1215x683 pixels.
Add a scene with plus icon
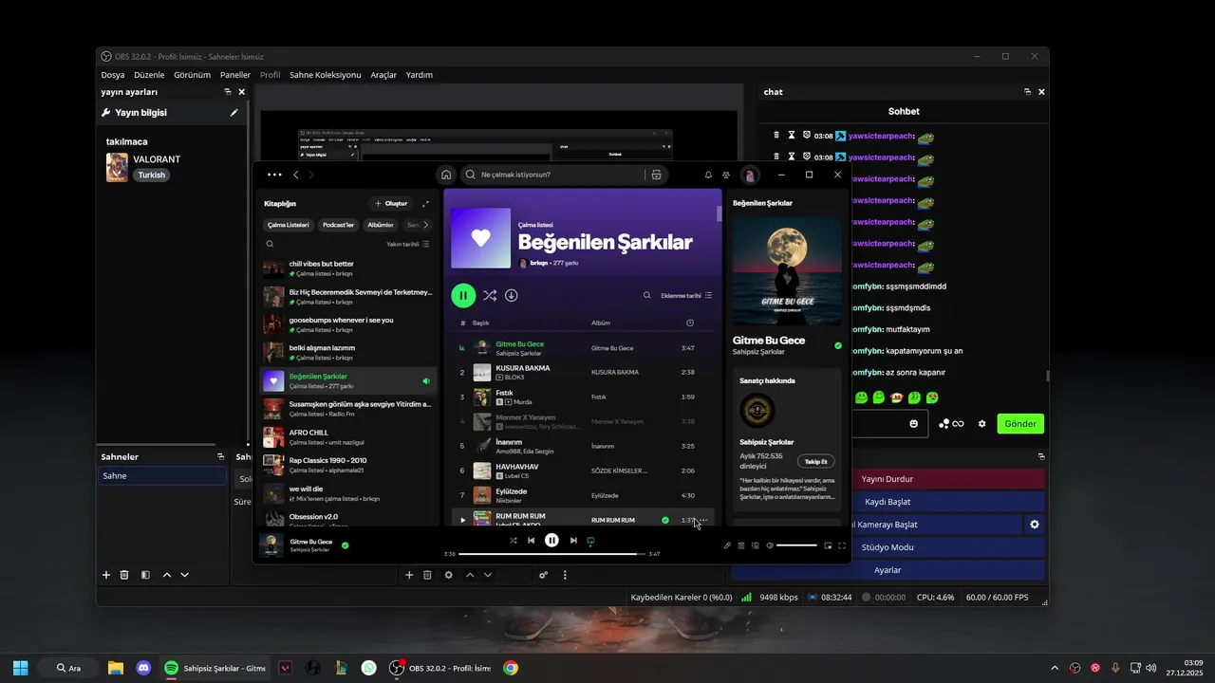106,575
